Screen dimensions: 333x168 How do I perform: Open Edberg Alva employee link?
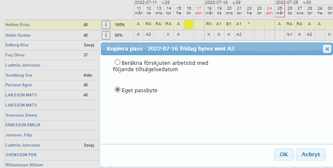17,45
